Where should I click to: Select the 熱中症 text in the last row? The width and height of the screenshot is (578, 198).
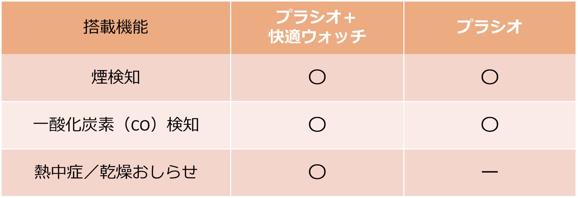pos(58,172)
